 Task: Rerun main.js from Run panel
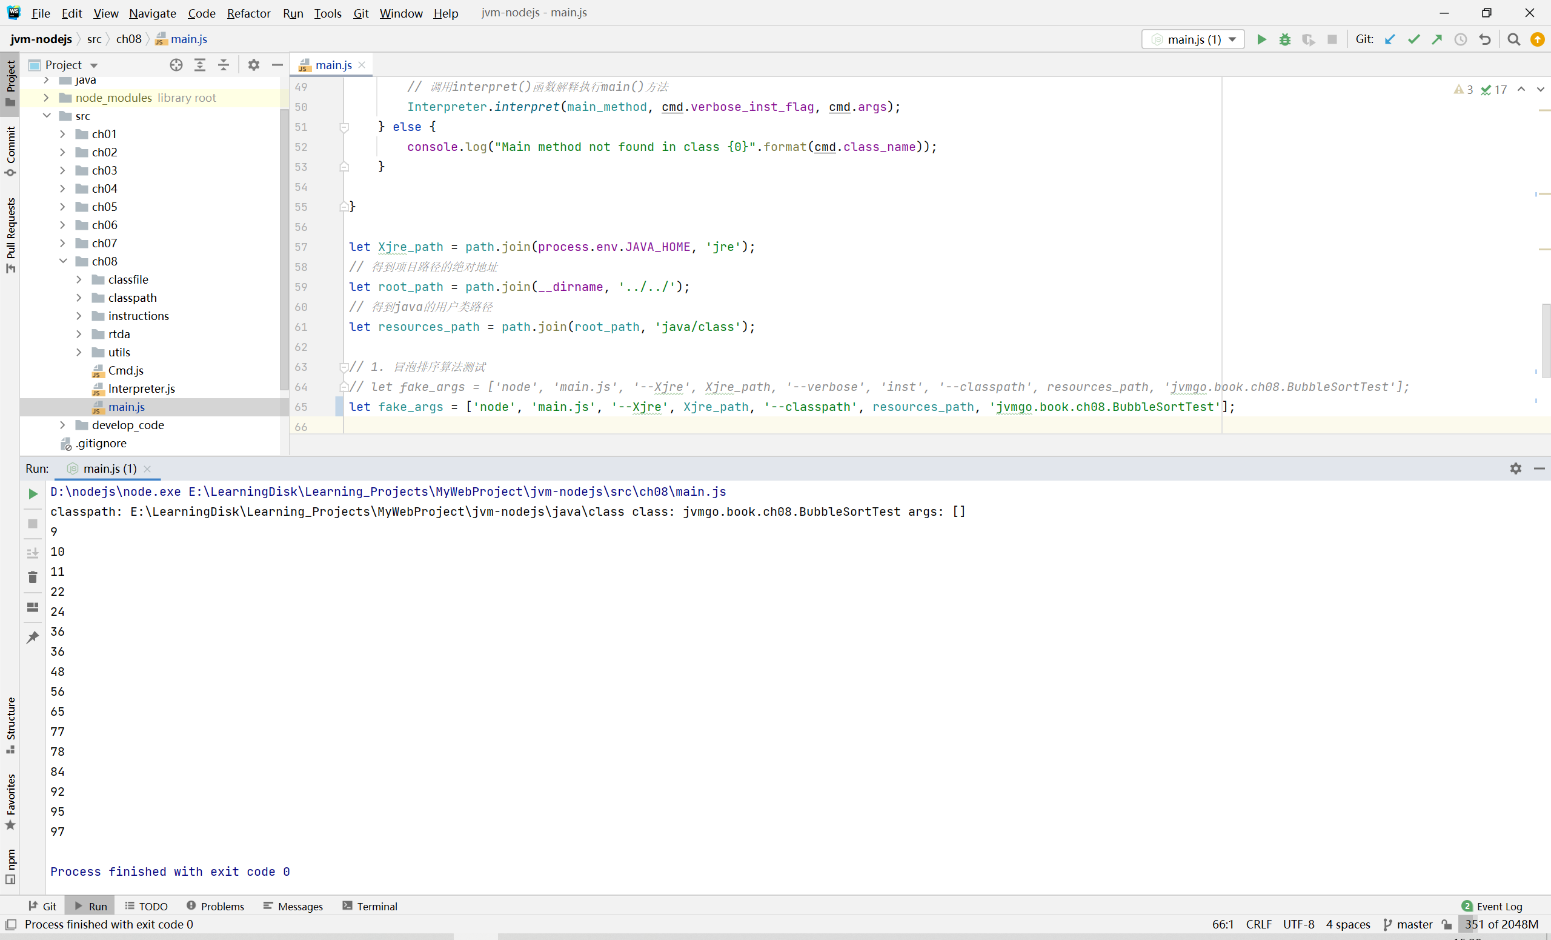tap(33, 493)
